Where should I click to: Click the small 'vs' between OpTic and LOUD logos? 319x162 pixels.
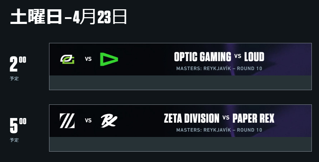(88, 59)
